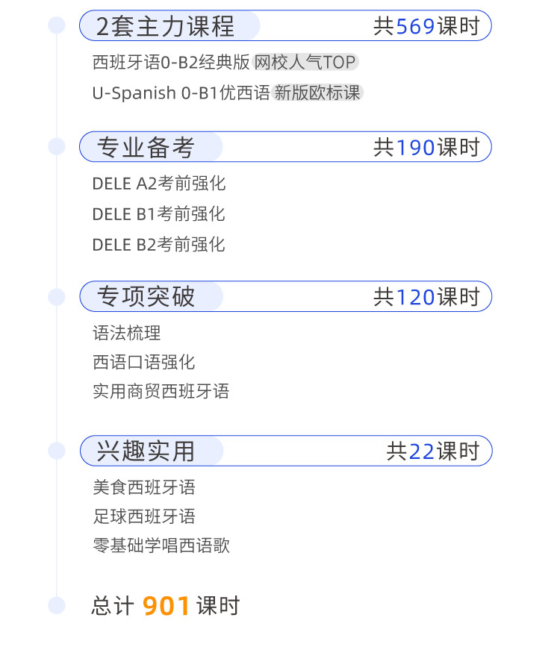Open 美食西班牙语 course

tap(143, 488)
